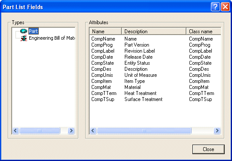
Task: Click the Material description cell
Action: point(133,87)
